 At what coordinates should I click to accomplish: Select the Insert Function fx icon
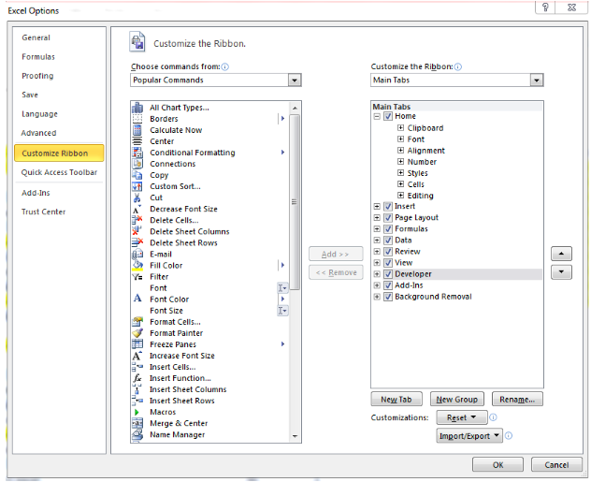tap(137, 378)
